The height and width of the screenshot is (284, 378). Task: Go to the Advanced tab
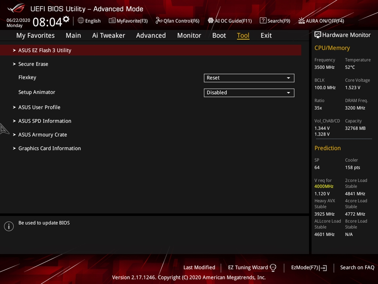tap(151, 36)
